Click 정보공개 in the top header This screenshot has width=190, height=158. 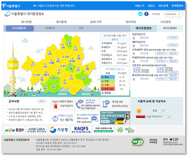163,6
